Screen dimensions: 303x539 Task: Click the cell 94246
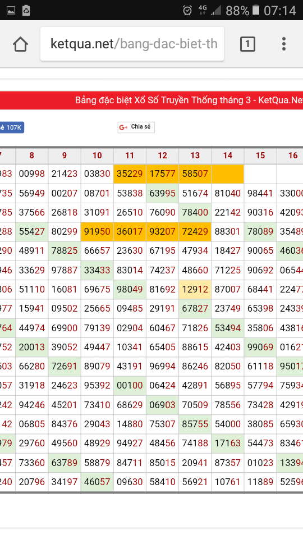[31, 405]
